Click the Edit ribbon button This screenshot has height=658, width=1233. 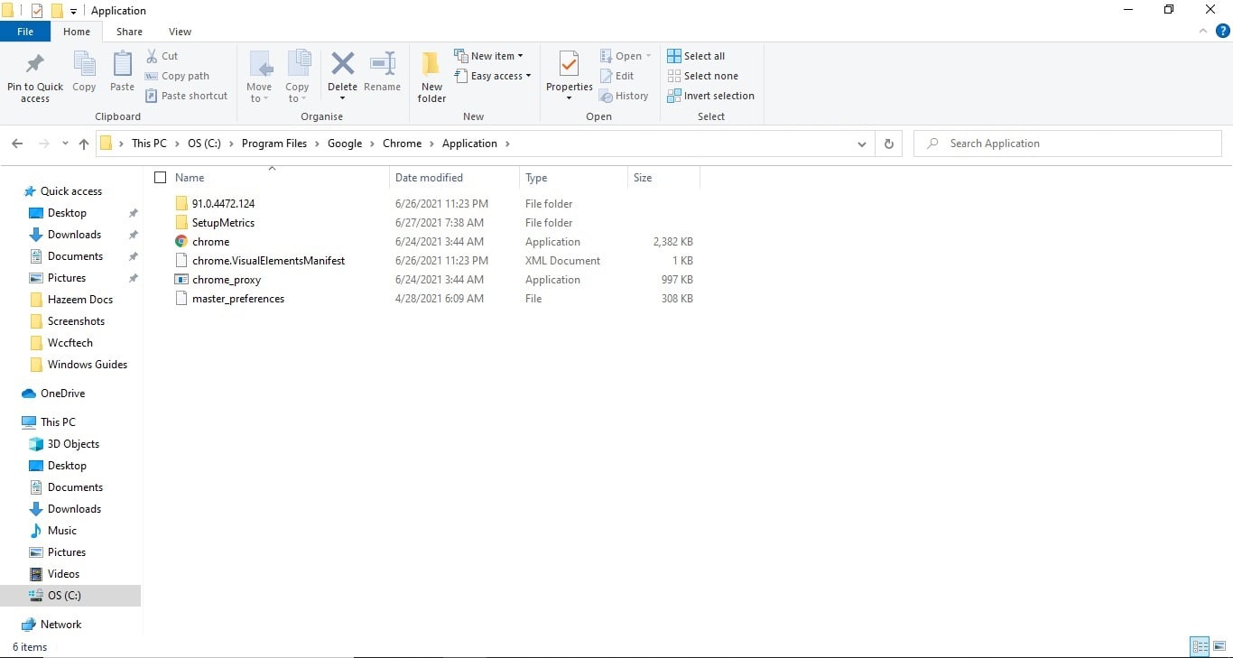[x=616, y=76]
